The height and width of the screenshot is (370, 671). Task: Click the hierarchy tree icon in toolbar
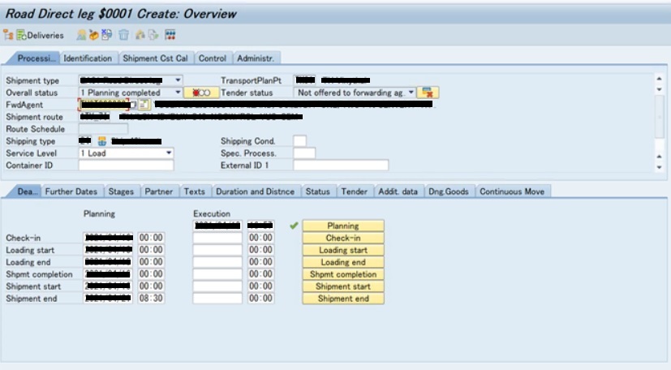7,35
